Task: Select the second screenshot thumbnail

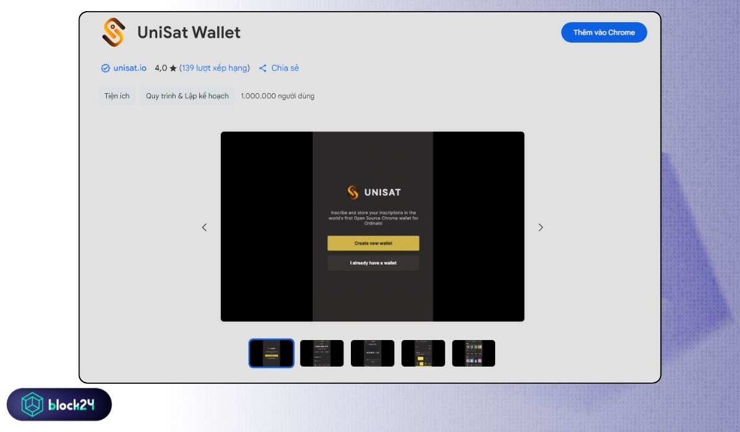Action: click(322, 353)
